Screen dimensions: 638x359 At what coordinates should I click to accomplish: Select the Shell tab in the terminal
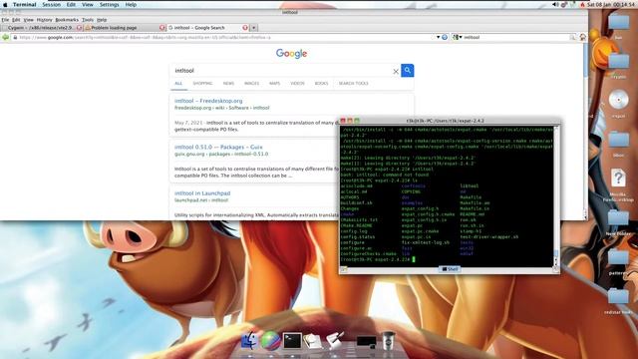(450, 269)
